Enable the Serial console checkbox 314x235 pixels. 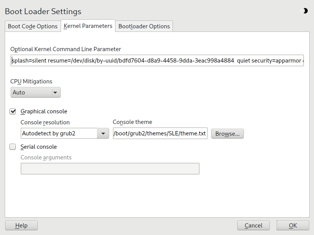click(13, 147)
